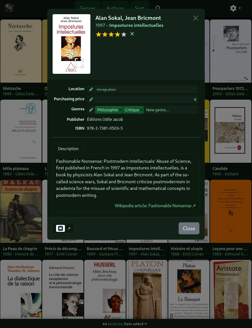Screen dimensions: 252x328
Task: Open the Candide book cover
Action: (231, 131)
